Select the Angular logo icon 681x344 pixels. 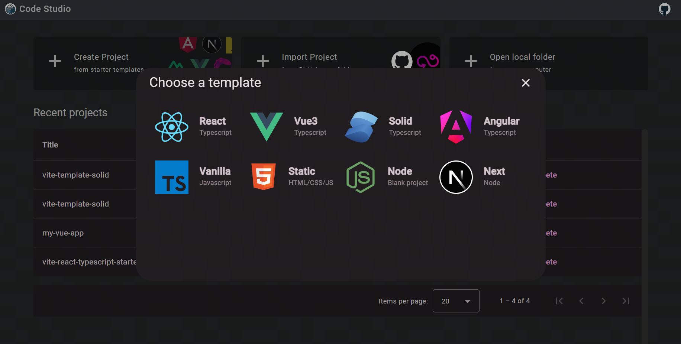point(456,127)
